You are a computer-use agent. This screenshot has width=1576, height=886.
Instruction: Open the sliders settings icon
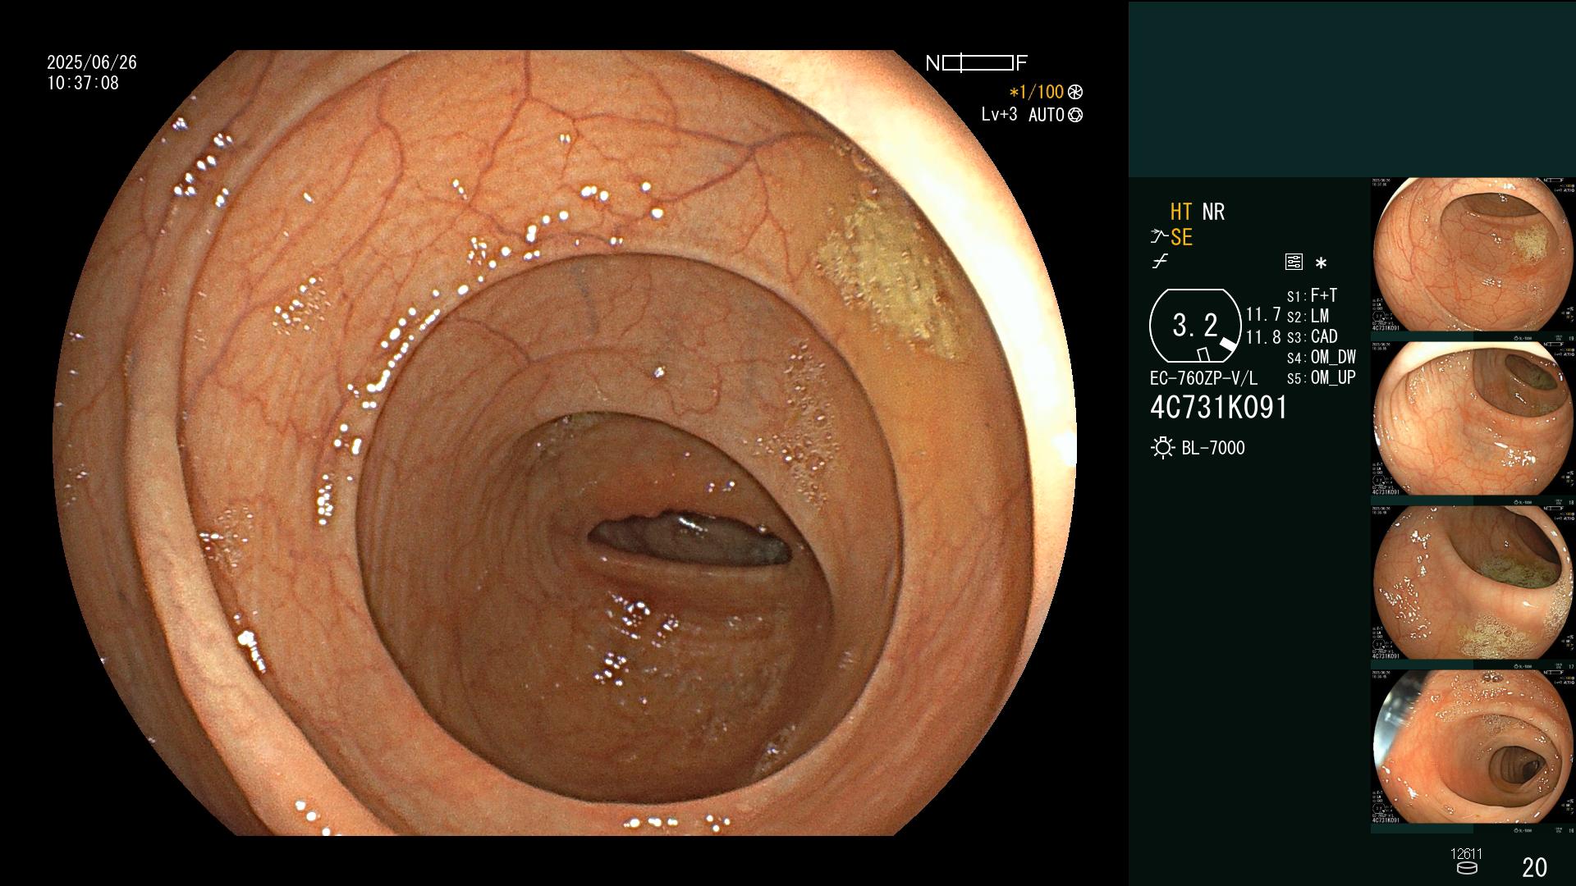tap(1294, 263)
